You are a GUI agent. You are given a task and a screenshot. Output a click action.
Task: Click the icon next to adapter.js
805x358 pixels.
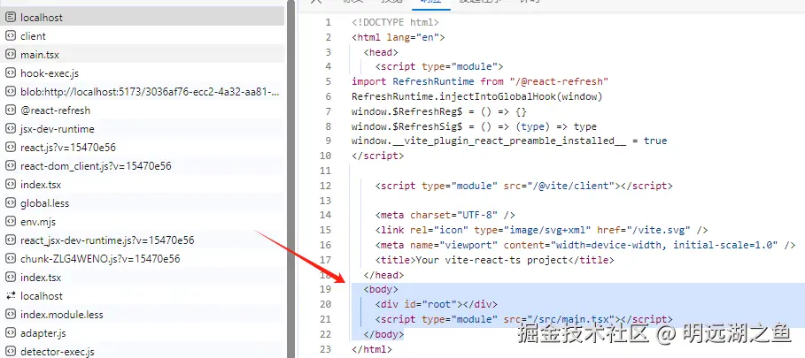click(11, 333)
